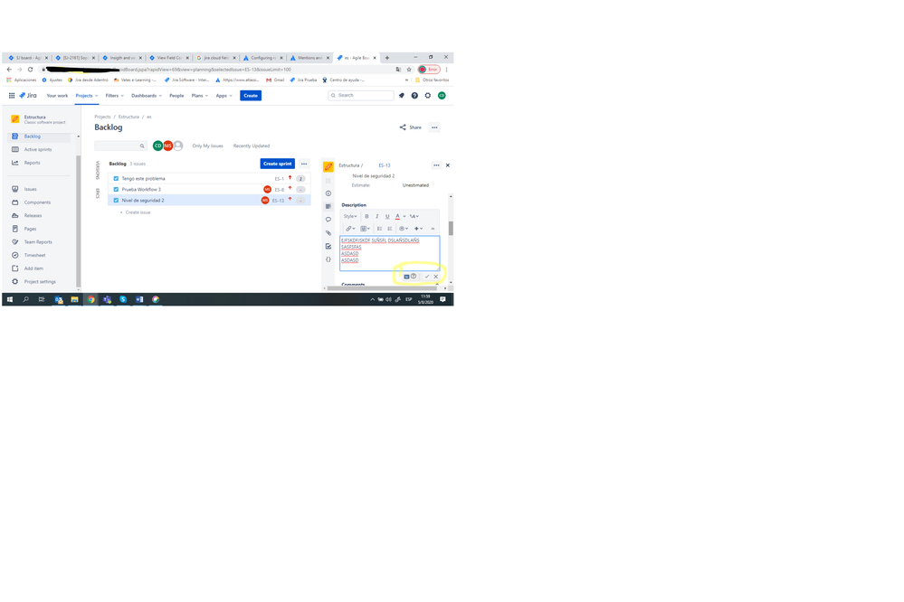Open text color dropdown arrow in editor

tap(404, 217)
